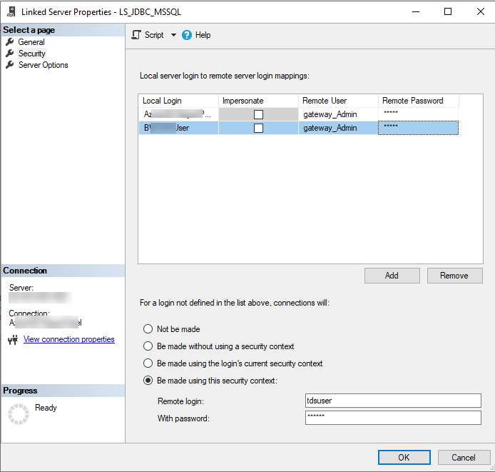Click the Remove button
Viewport: 495px width, 472px height.
pyautogui.click(x=454, y=276)
